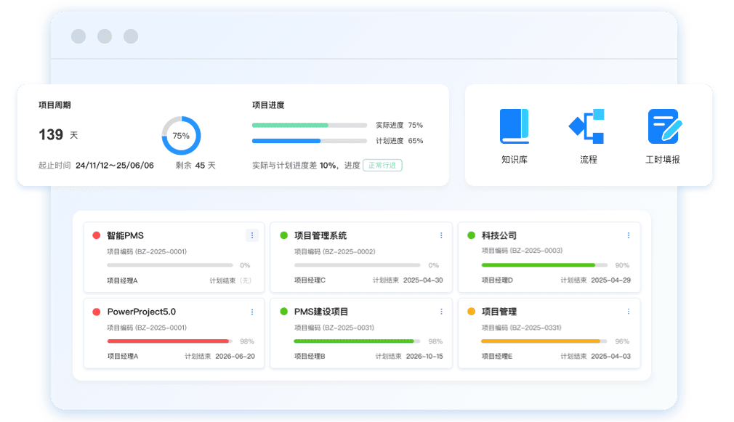Open the 工时填报 pencil note icon

point(665,126)
